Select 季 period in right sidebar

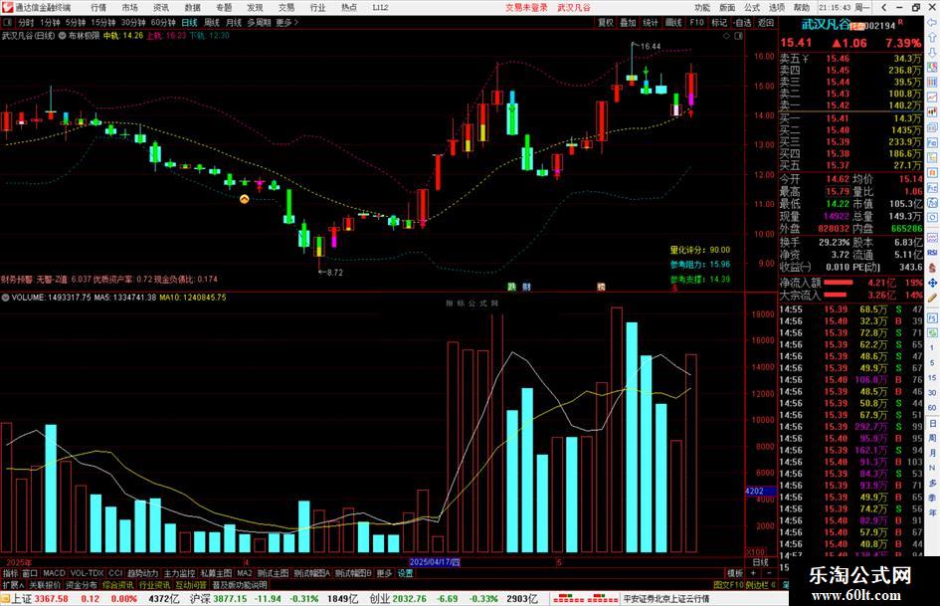coord(932,498)
